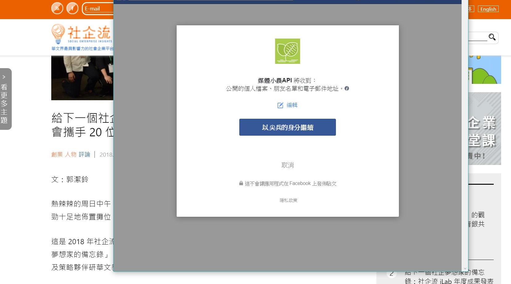Click the 編輯 edit permissions link
The width and height of the screenshot is (511, 284).
292,105
